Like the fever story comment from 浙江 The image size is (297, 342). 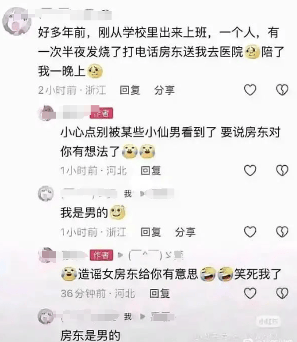250,90
